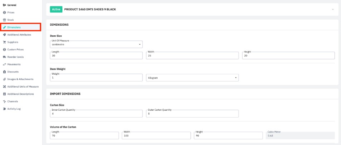The height and width of the screenshot is (145, 341).
Task: Open the Unit Of Measure dropdown
Action: (x=96, y=45)
